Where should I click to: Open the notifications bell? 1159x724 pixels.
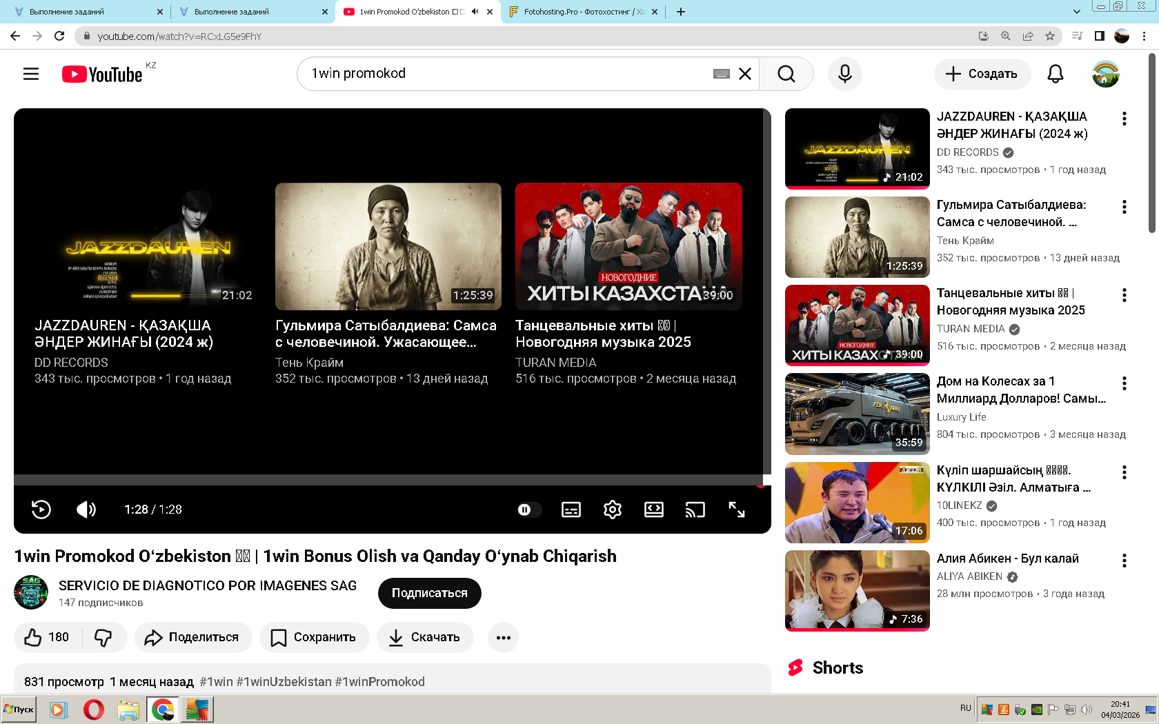[1055, 74]
